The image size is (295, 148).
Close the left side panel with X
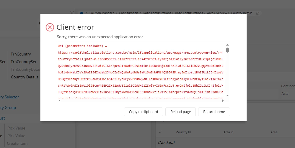point(72,13)
